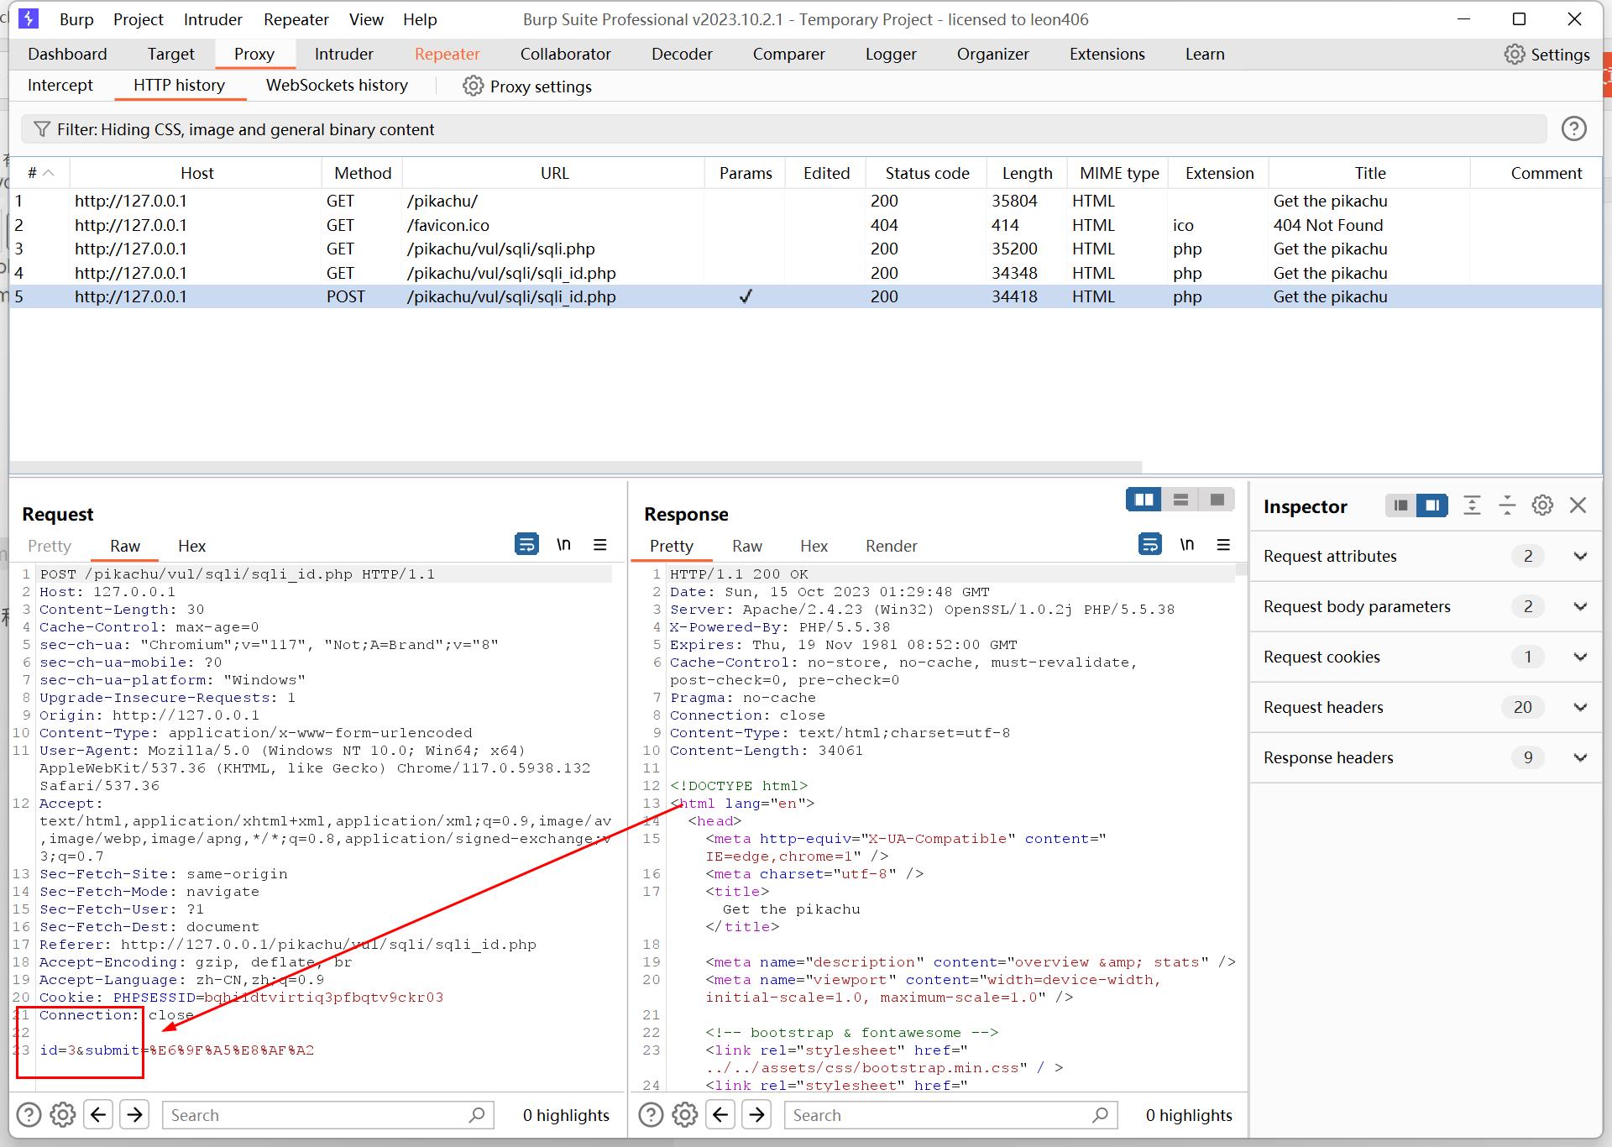Go to next match in Request search
The image size is (1612, 1147).
pos(134,1114)
